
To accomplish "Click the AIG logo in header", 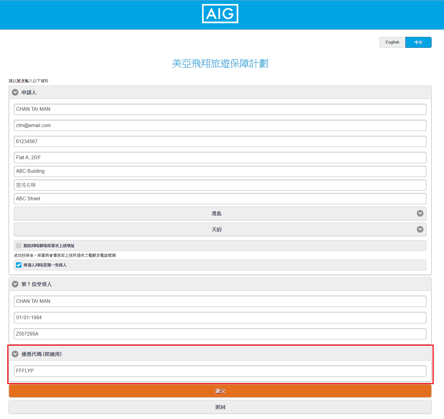I will point(220,14).
